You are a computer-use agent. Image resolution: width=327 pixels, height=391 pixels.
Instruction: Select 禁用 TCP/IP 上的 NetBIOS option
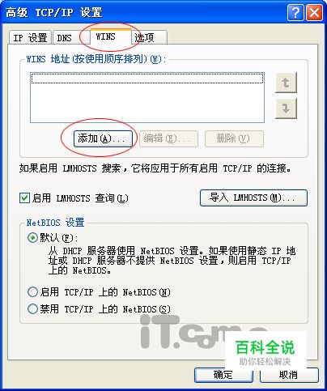click(32, 308)
